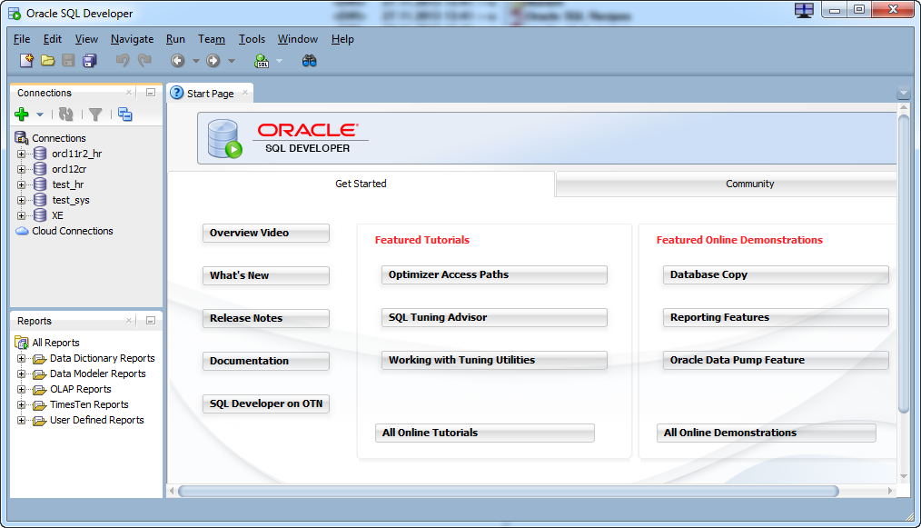Click the vertical scrollbar of Start Page
Viewport: 921px width, 528px height.
point(904,264)
